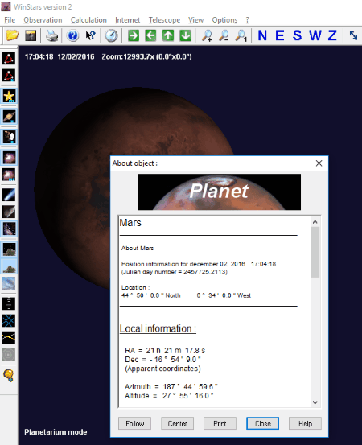Activate the What's This pointer-question icon
Viewport: 362px width, 445px height.
(90, 35)
